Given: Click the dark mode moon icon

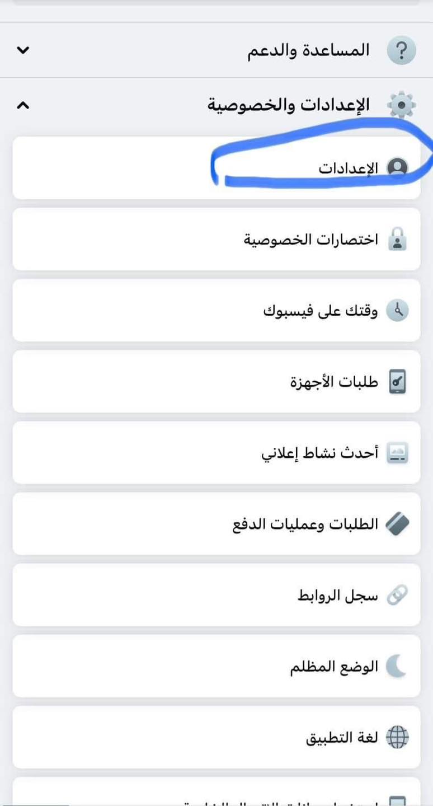Looking at the screenshot, I should click(398, 667).
